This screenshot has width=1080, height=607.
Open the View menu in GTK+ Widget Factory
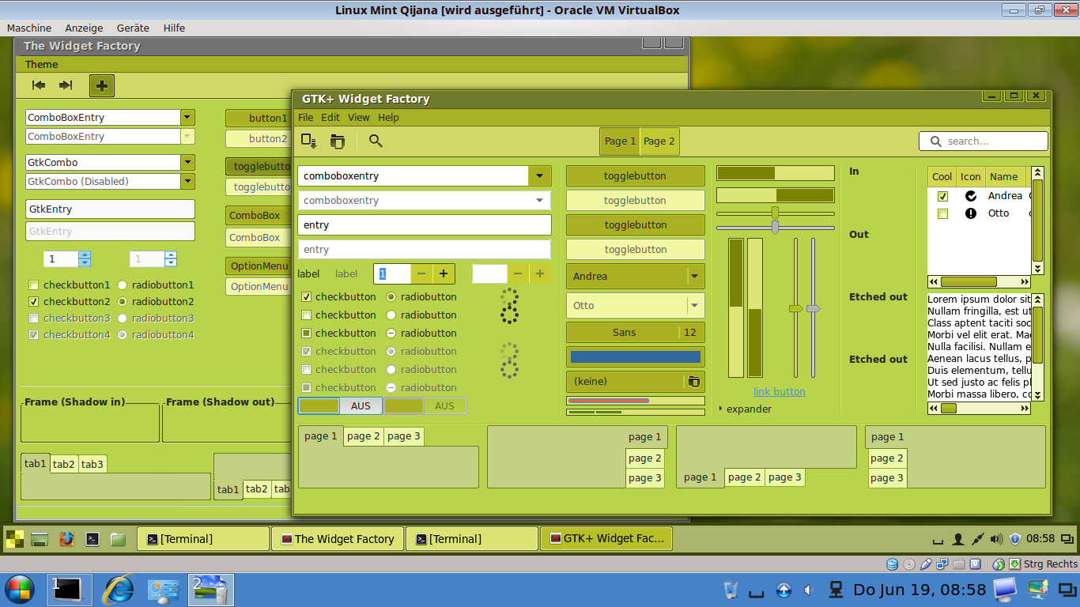coord(359,117)
